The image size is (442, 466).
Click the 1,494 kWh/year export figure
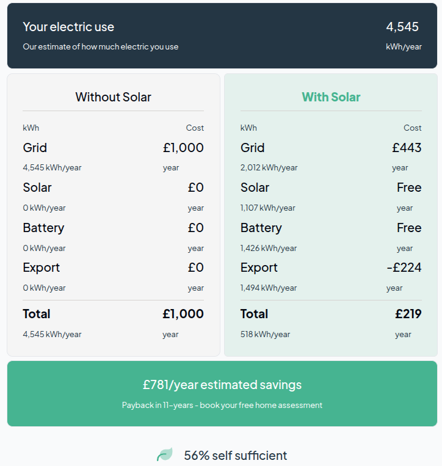(x=269, y=288)
